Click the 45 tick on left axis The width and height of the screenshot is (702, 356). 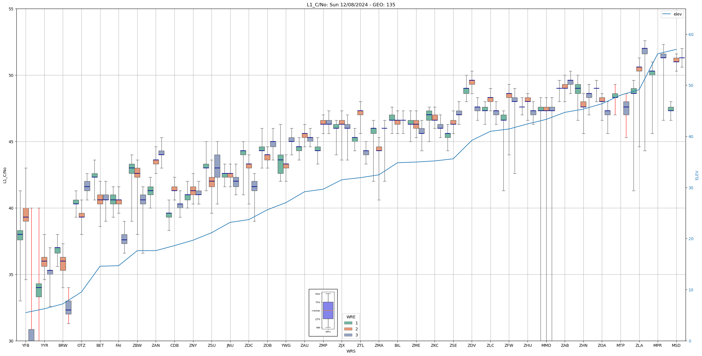pyautogui.click(x=11, y=141)
